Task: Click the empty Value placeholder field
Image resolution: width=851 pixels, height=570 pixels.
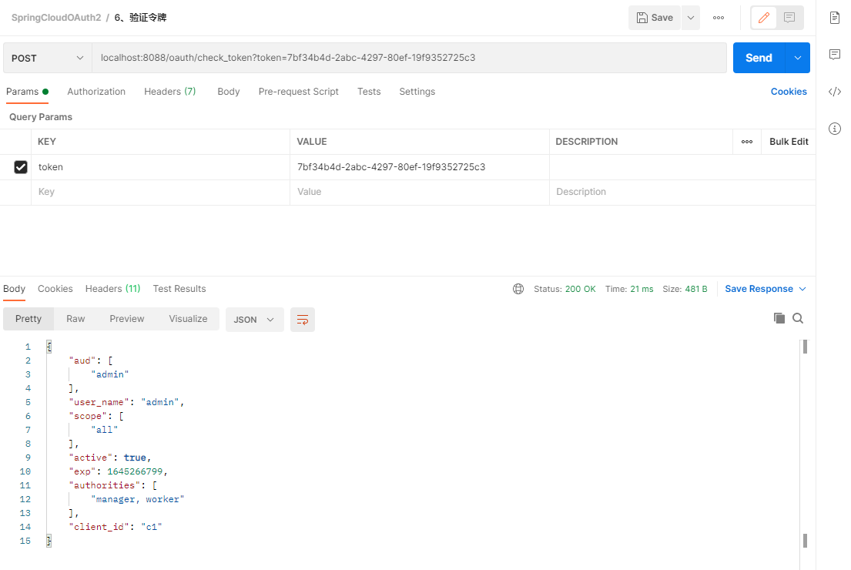Action: pyautogui.click(x=420, y=192)
